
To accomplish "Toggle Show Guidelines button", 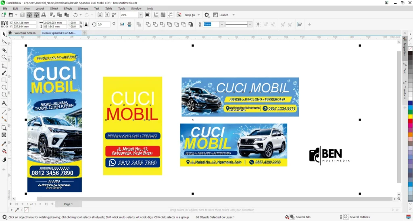I will 170,15.
